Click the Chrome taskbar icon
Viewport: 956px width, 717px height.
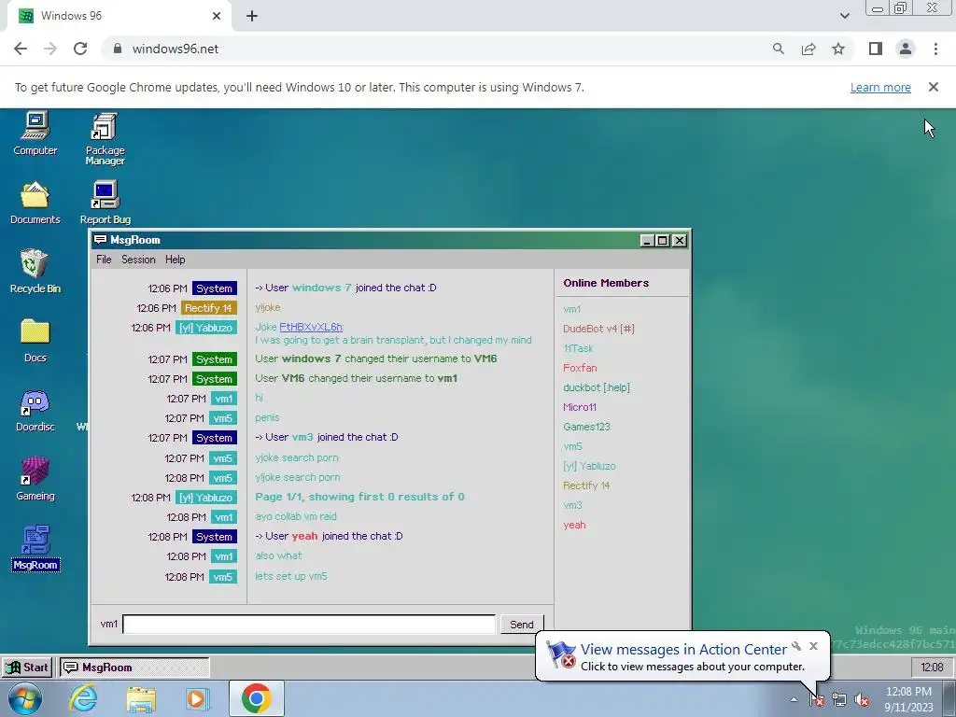(256, 698)
